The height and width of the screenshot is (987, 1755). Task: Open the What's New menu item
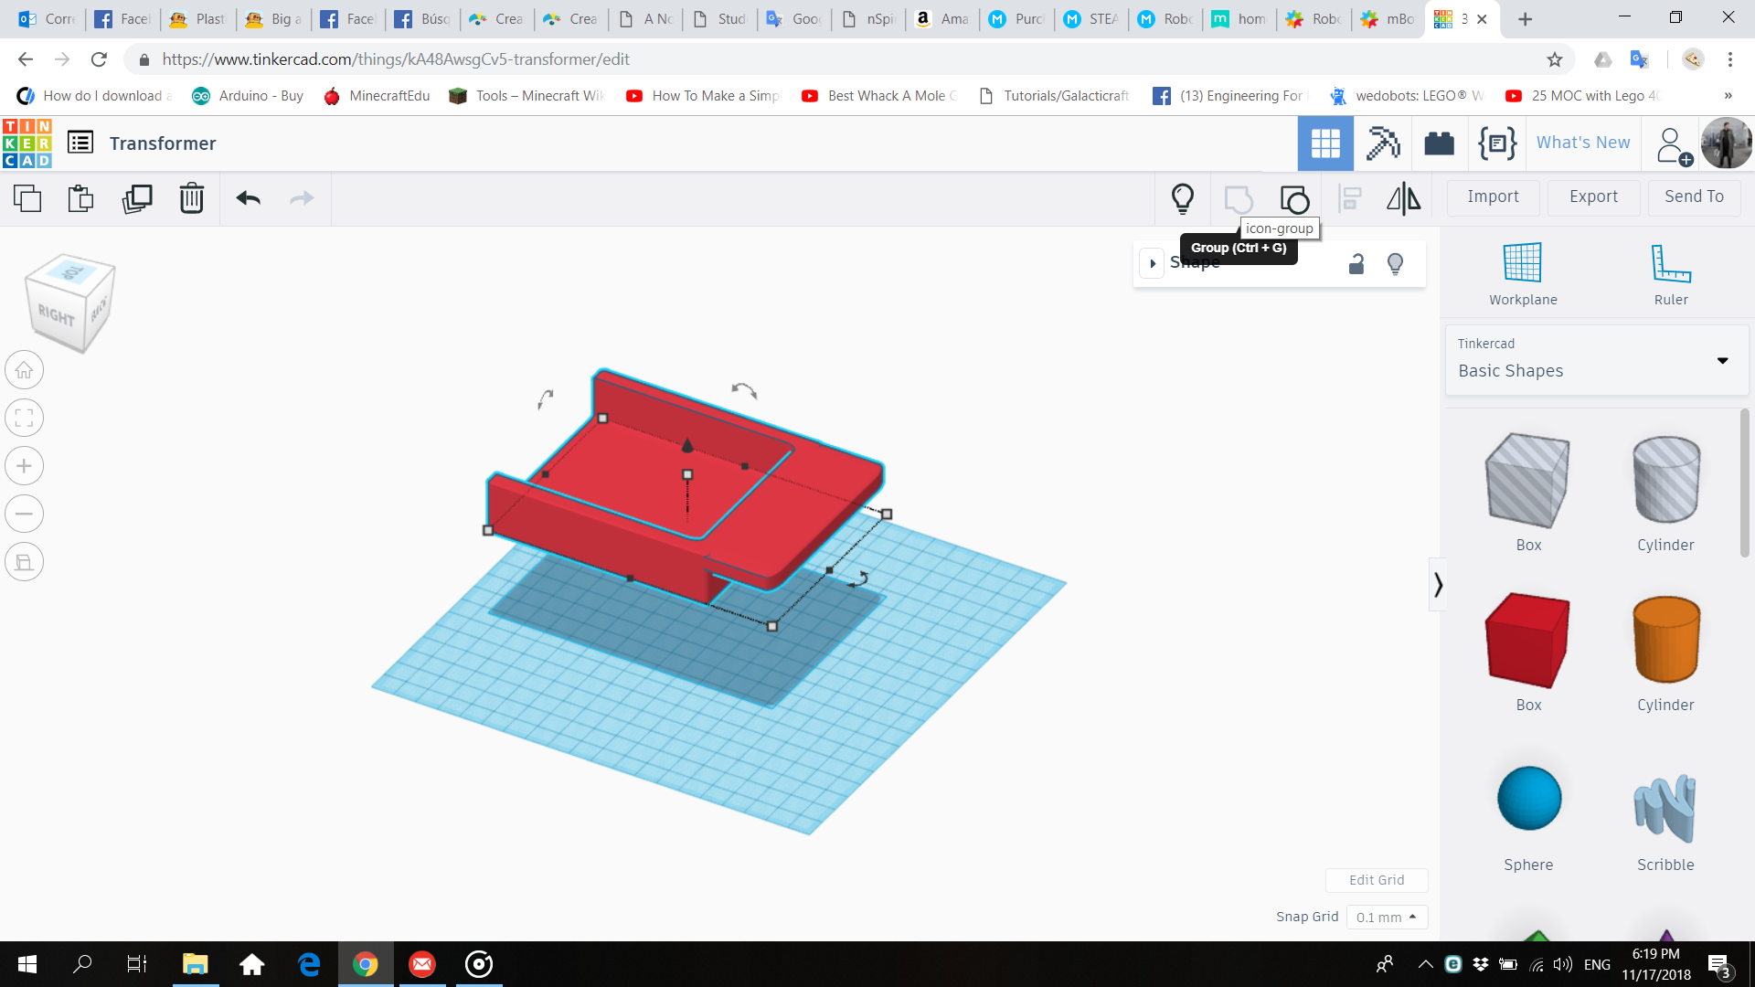pyautogui.click(x=1581, y=143)
